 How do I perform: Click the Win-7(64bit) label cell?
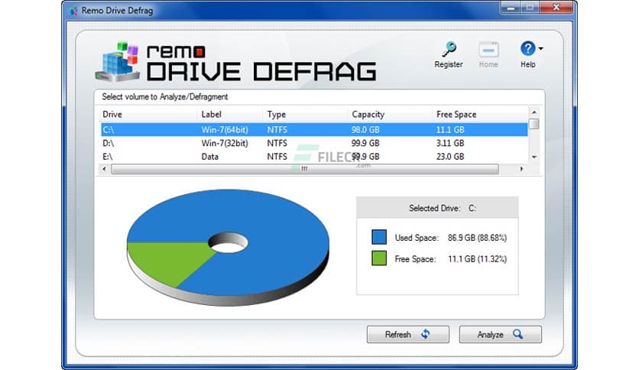pos(225,130)
